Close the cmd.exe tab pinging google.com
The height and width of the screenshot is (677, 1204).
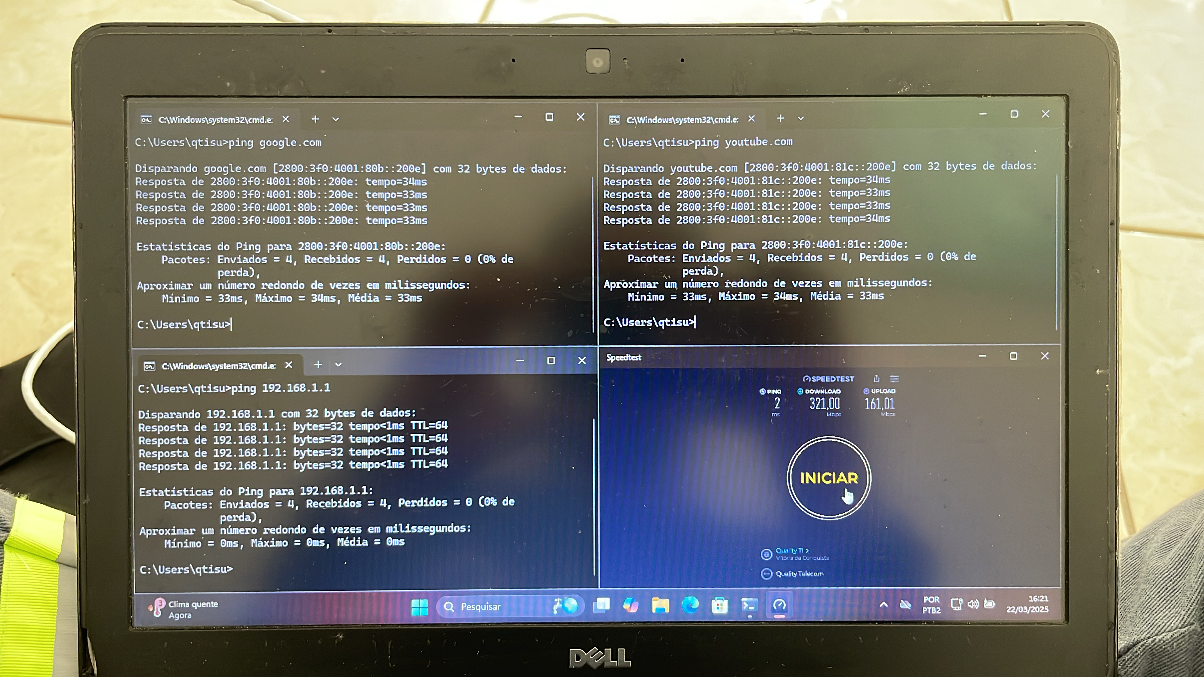tap(286, 120)
